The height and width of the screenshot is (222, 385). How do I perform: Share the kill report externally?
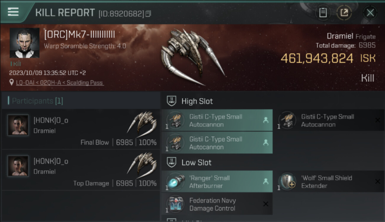(344, 13)
